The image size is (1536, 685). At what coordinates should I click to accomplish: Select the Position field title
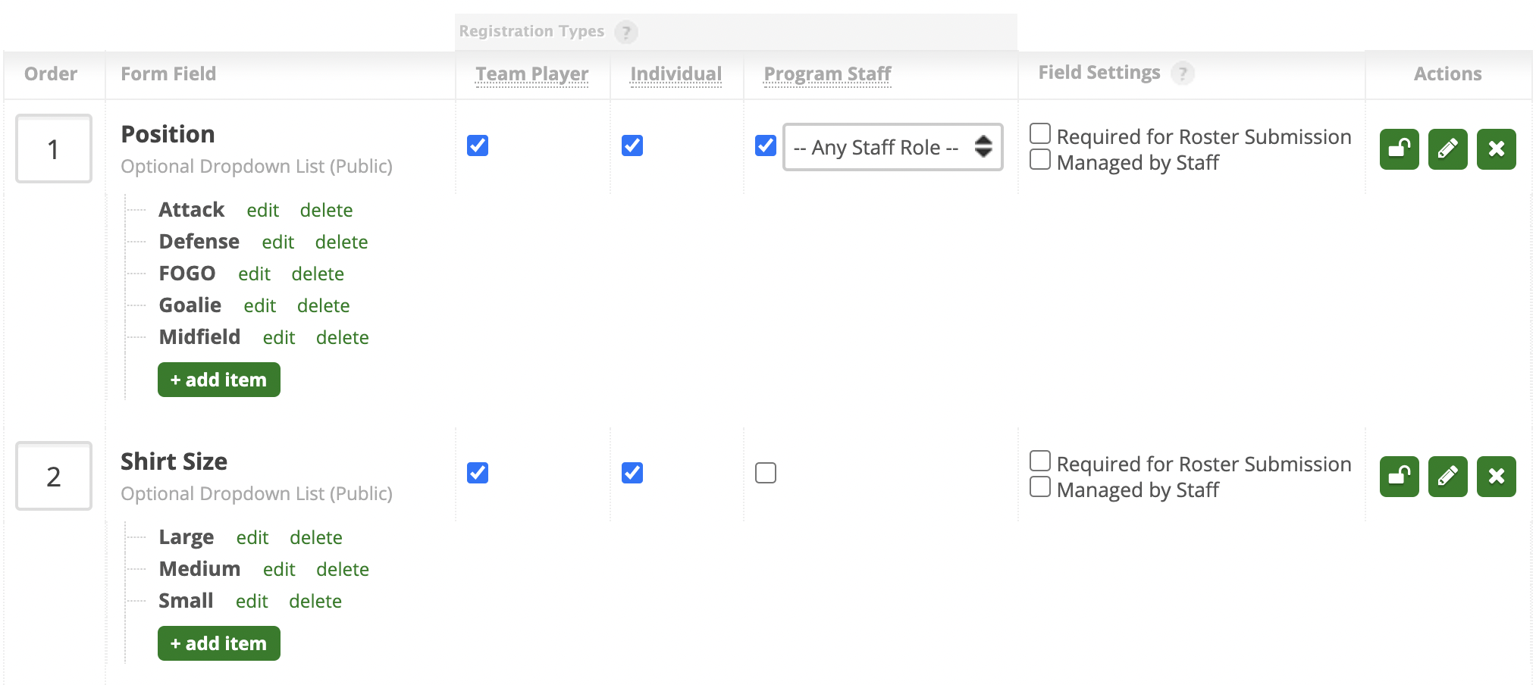point(168,134)
